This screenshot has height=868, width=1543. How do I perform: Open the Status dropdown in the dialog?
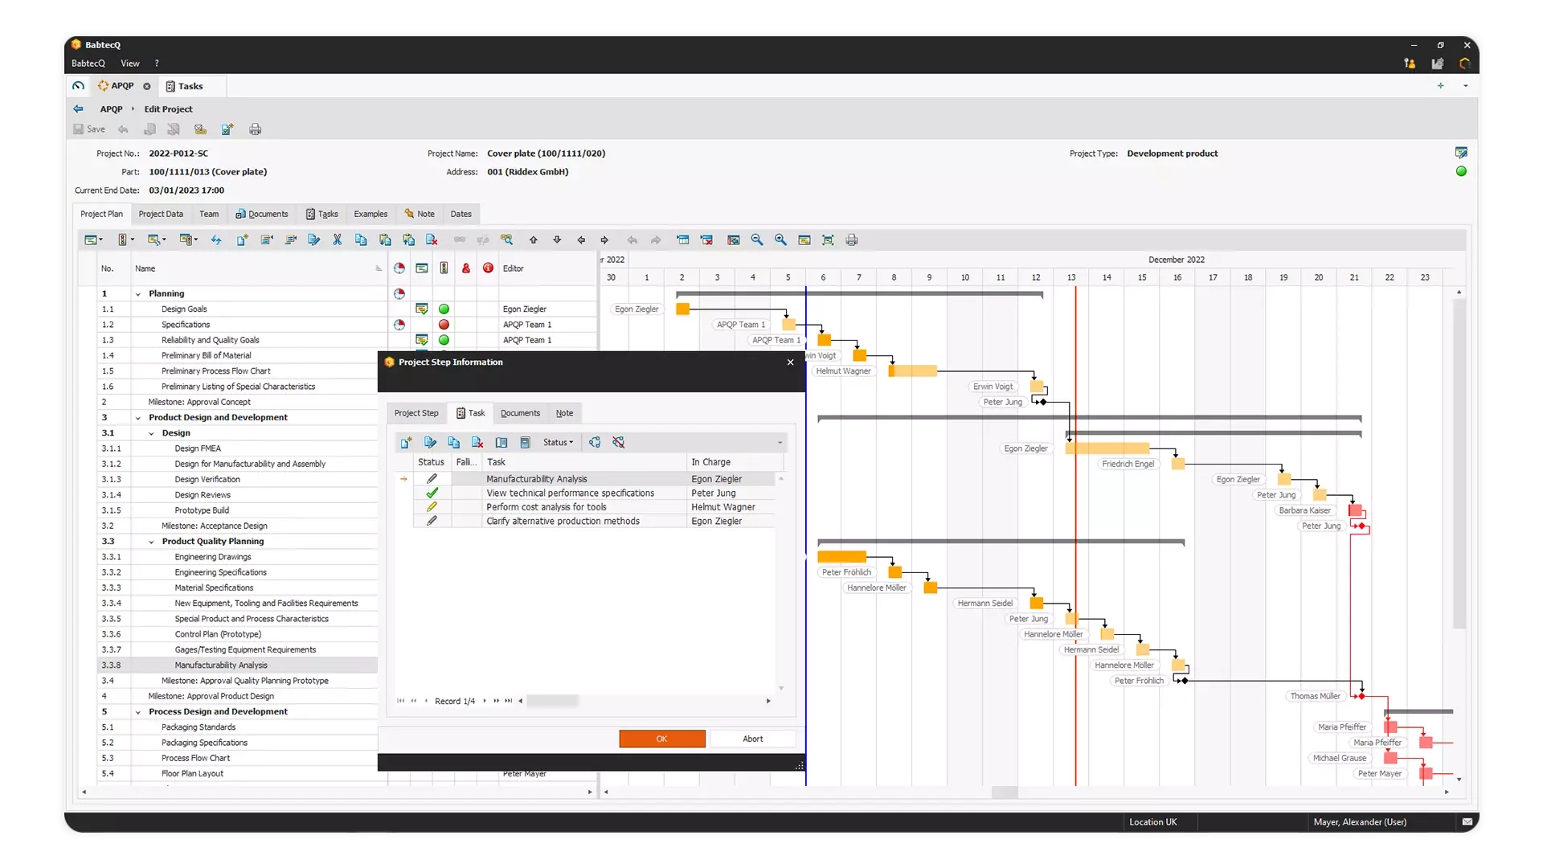click(559, 442)
